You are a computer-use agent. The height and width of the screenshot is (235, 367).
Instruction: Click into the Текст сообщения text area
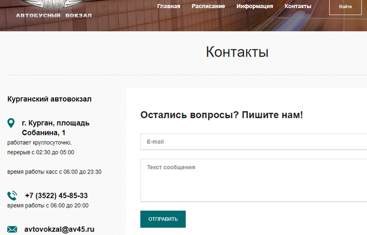pos(254,180)
